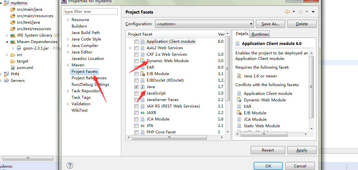Click the src/main/java package folder icon
Viewport: 358px width, 170px height.
[x=13, y=9]
